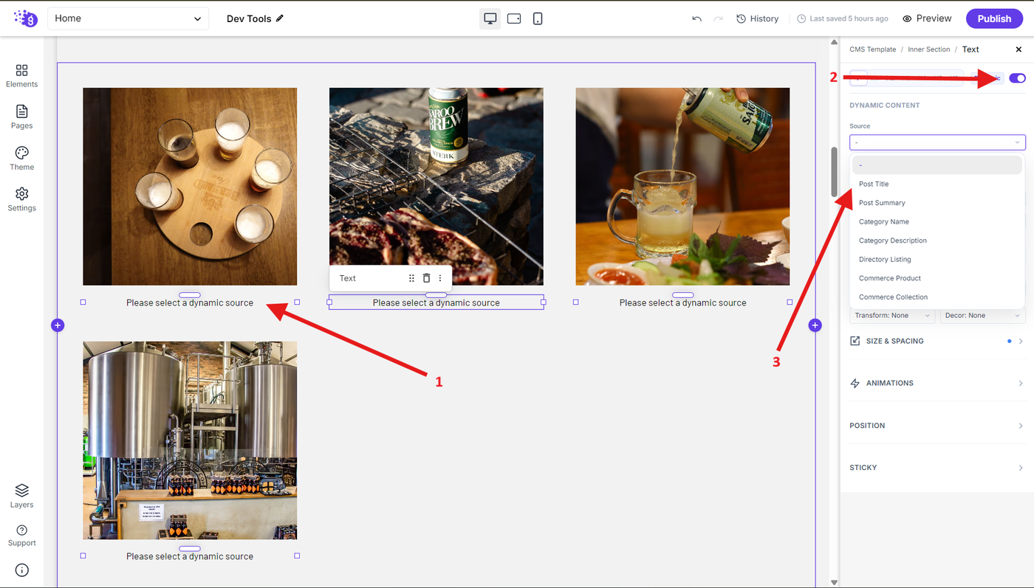Open the Text element more options menu
Image resolution: width=1034 pixels, height=588 pixels.
(440, 278)
